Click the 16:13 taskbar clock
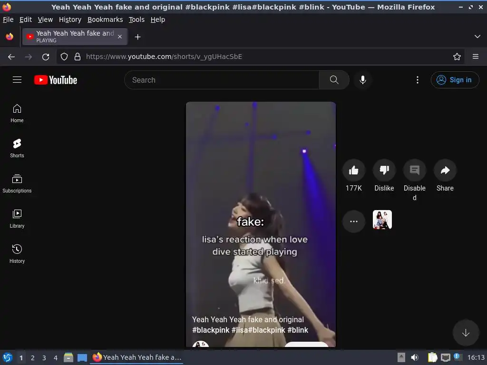The width and height of the screenshot is (487, 365). (476, 357)
